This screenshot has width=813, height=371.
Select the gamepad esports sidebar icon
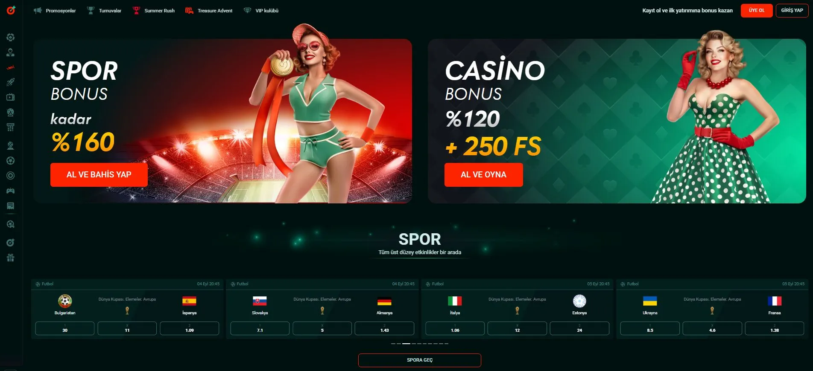coord(11,191)
